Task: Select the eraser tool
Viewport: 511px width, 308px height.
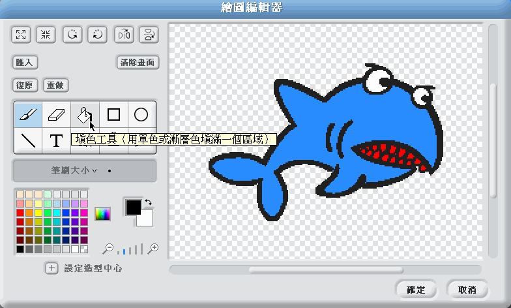Action: (x=57, y=115)
